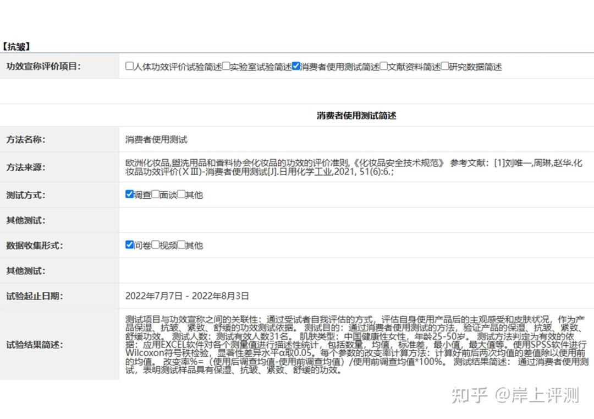Enable 其他 checkbox in 测试方式 row
The width and height of the screenshot is (594, 419).
(182, 194)
